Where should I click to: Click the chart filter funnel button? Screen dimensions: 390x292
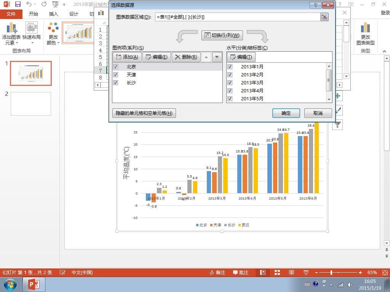tap(337, 124)
